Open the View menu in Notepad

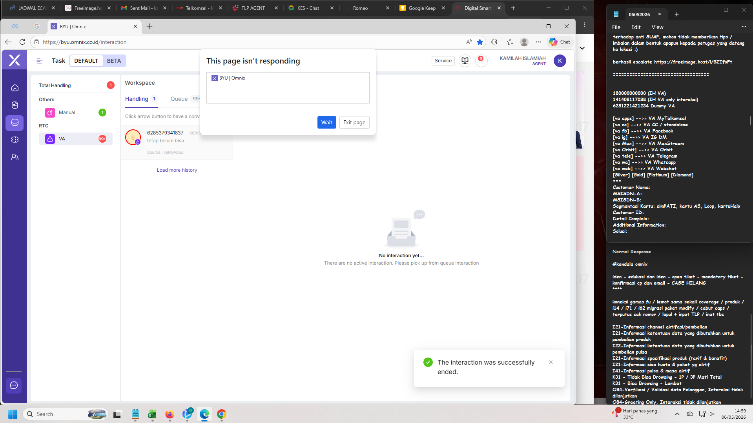tap(657, 27)
